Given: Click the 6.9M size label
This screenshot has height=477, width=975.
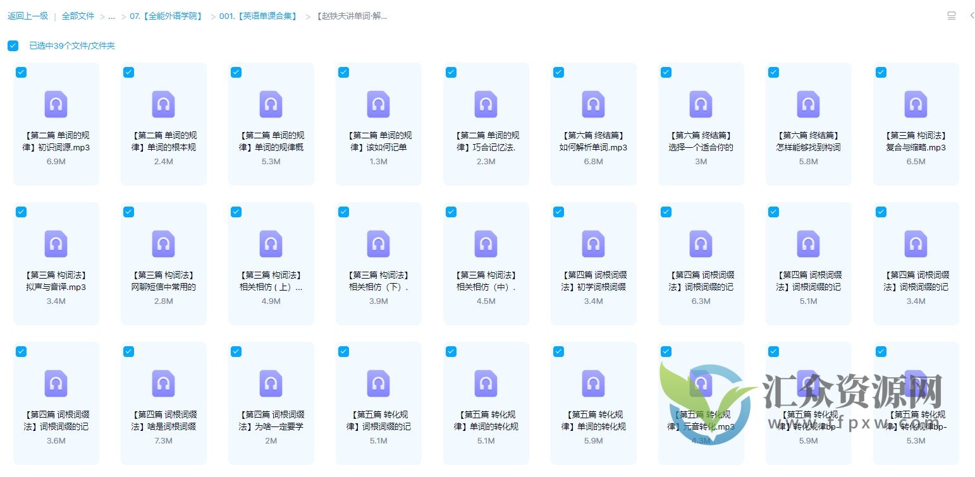Looking at the screenshot, I should [x=56, y=162].
